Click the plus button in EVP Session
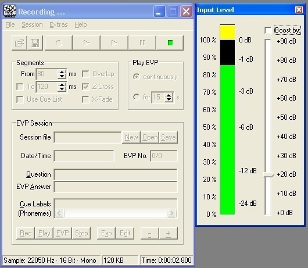 (x=169, y=233)
